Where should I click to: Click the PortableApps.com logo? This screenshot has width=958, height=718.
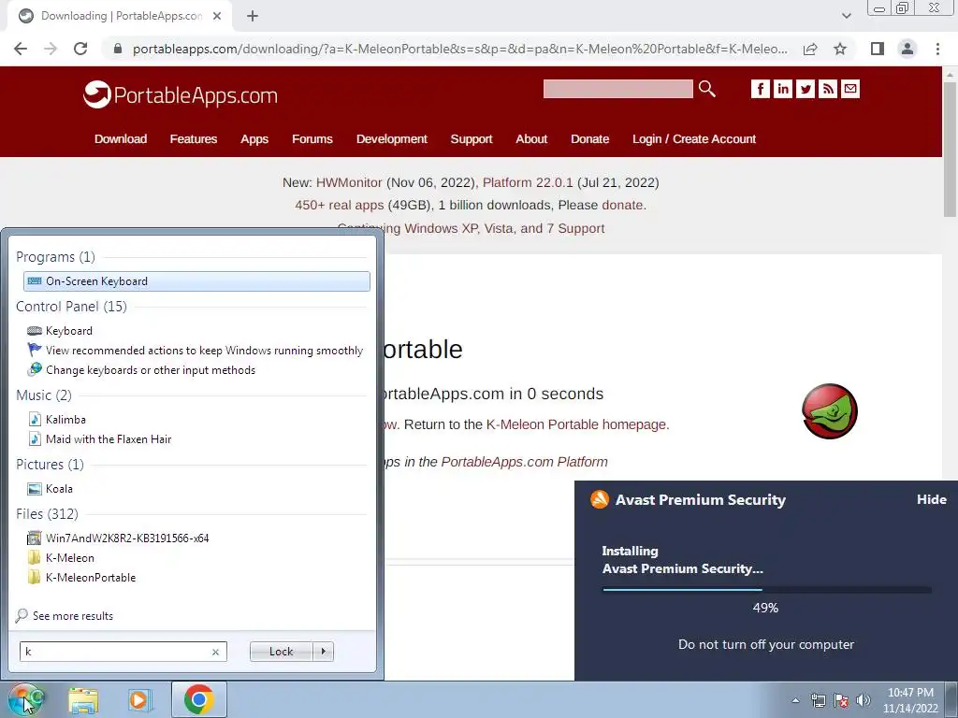(x=181, y=94)
